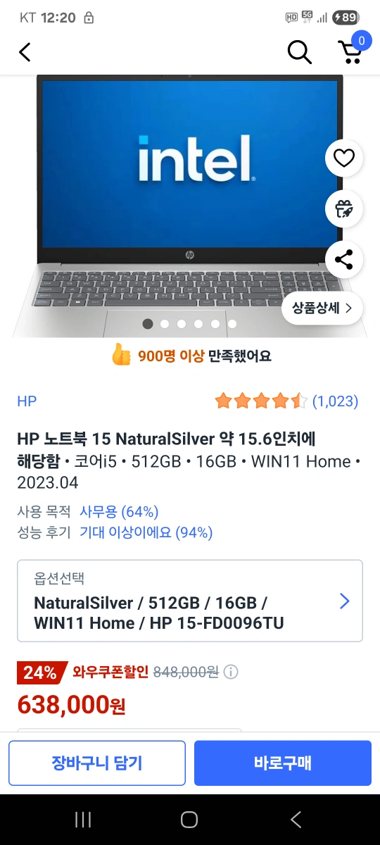This screenshot has width=380, height=845.
Task: Tap the gift icon button
Action: click(344, 208)
